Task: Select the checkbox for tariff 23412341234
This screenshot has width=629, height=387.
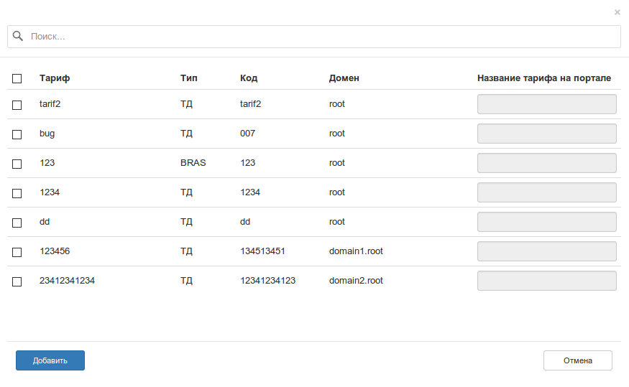Action: tap(17, 281)
